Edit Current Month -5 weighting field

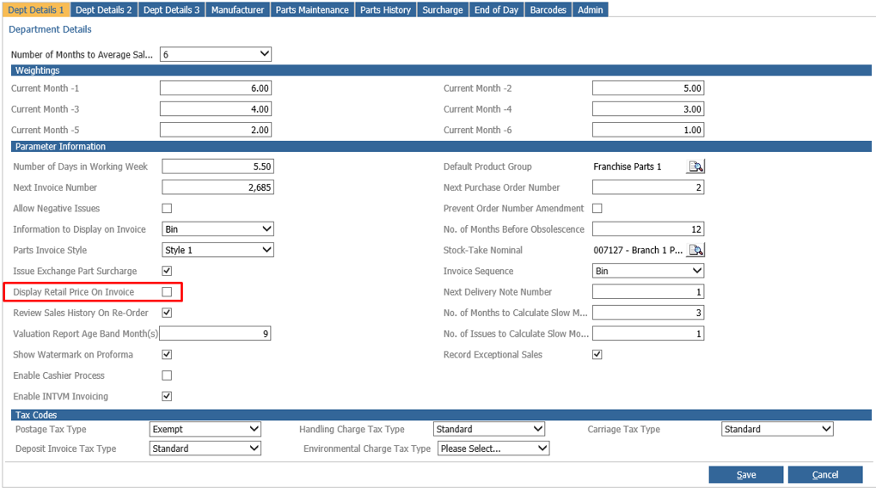click(x=216, y=130)
